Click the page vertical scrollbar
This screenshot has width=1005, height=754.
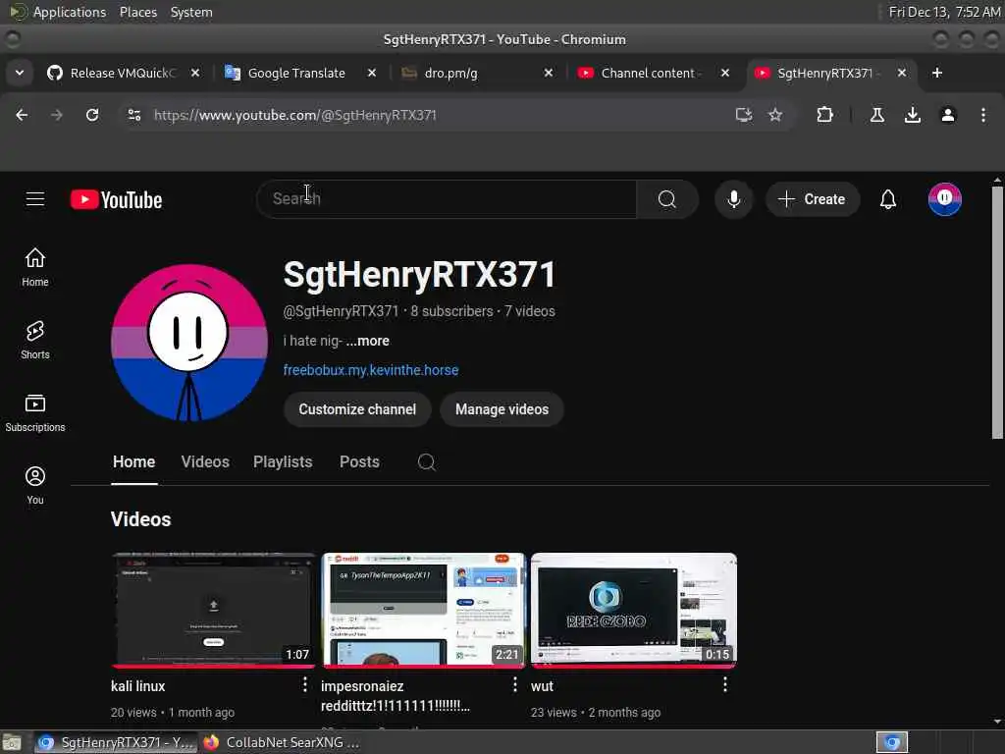pyautogui.click(x=997, y=313)
